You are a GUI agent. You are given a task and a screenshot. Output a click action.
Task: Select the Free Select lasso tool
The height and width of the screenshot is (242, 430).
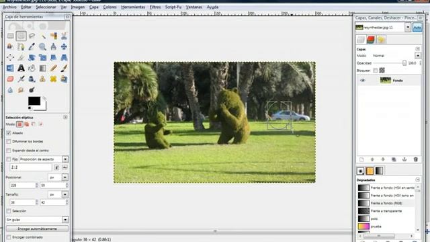[x=32, y=36]
